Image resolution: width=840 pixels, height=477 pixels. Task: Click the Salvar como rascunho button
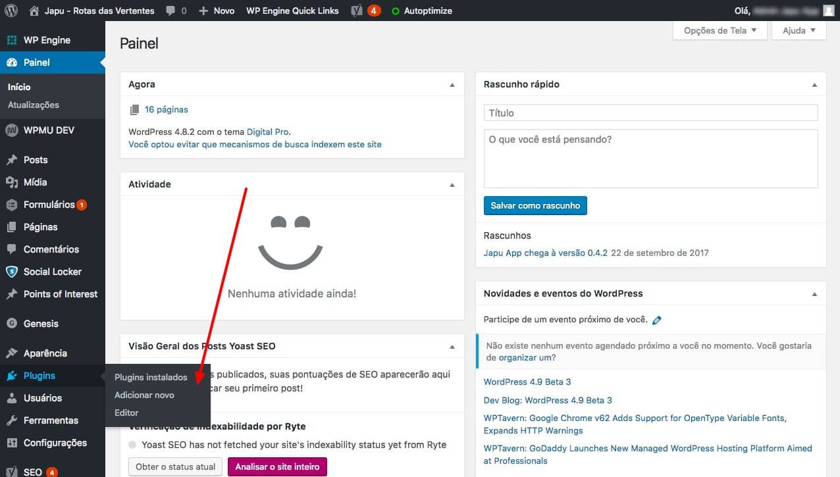point(535,205)
